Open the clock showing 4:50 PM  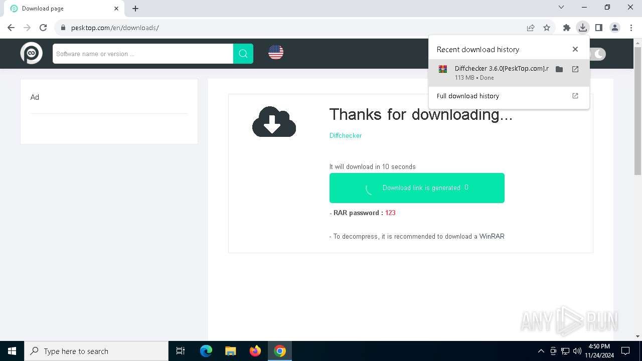598,351
